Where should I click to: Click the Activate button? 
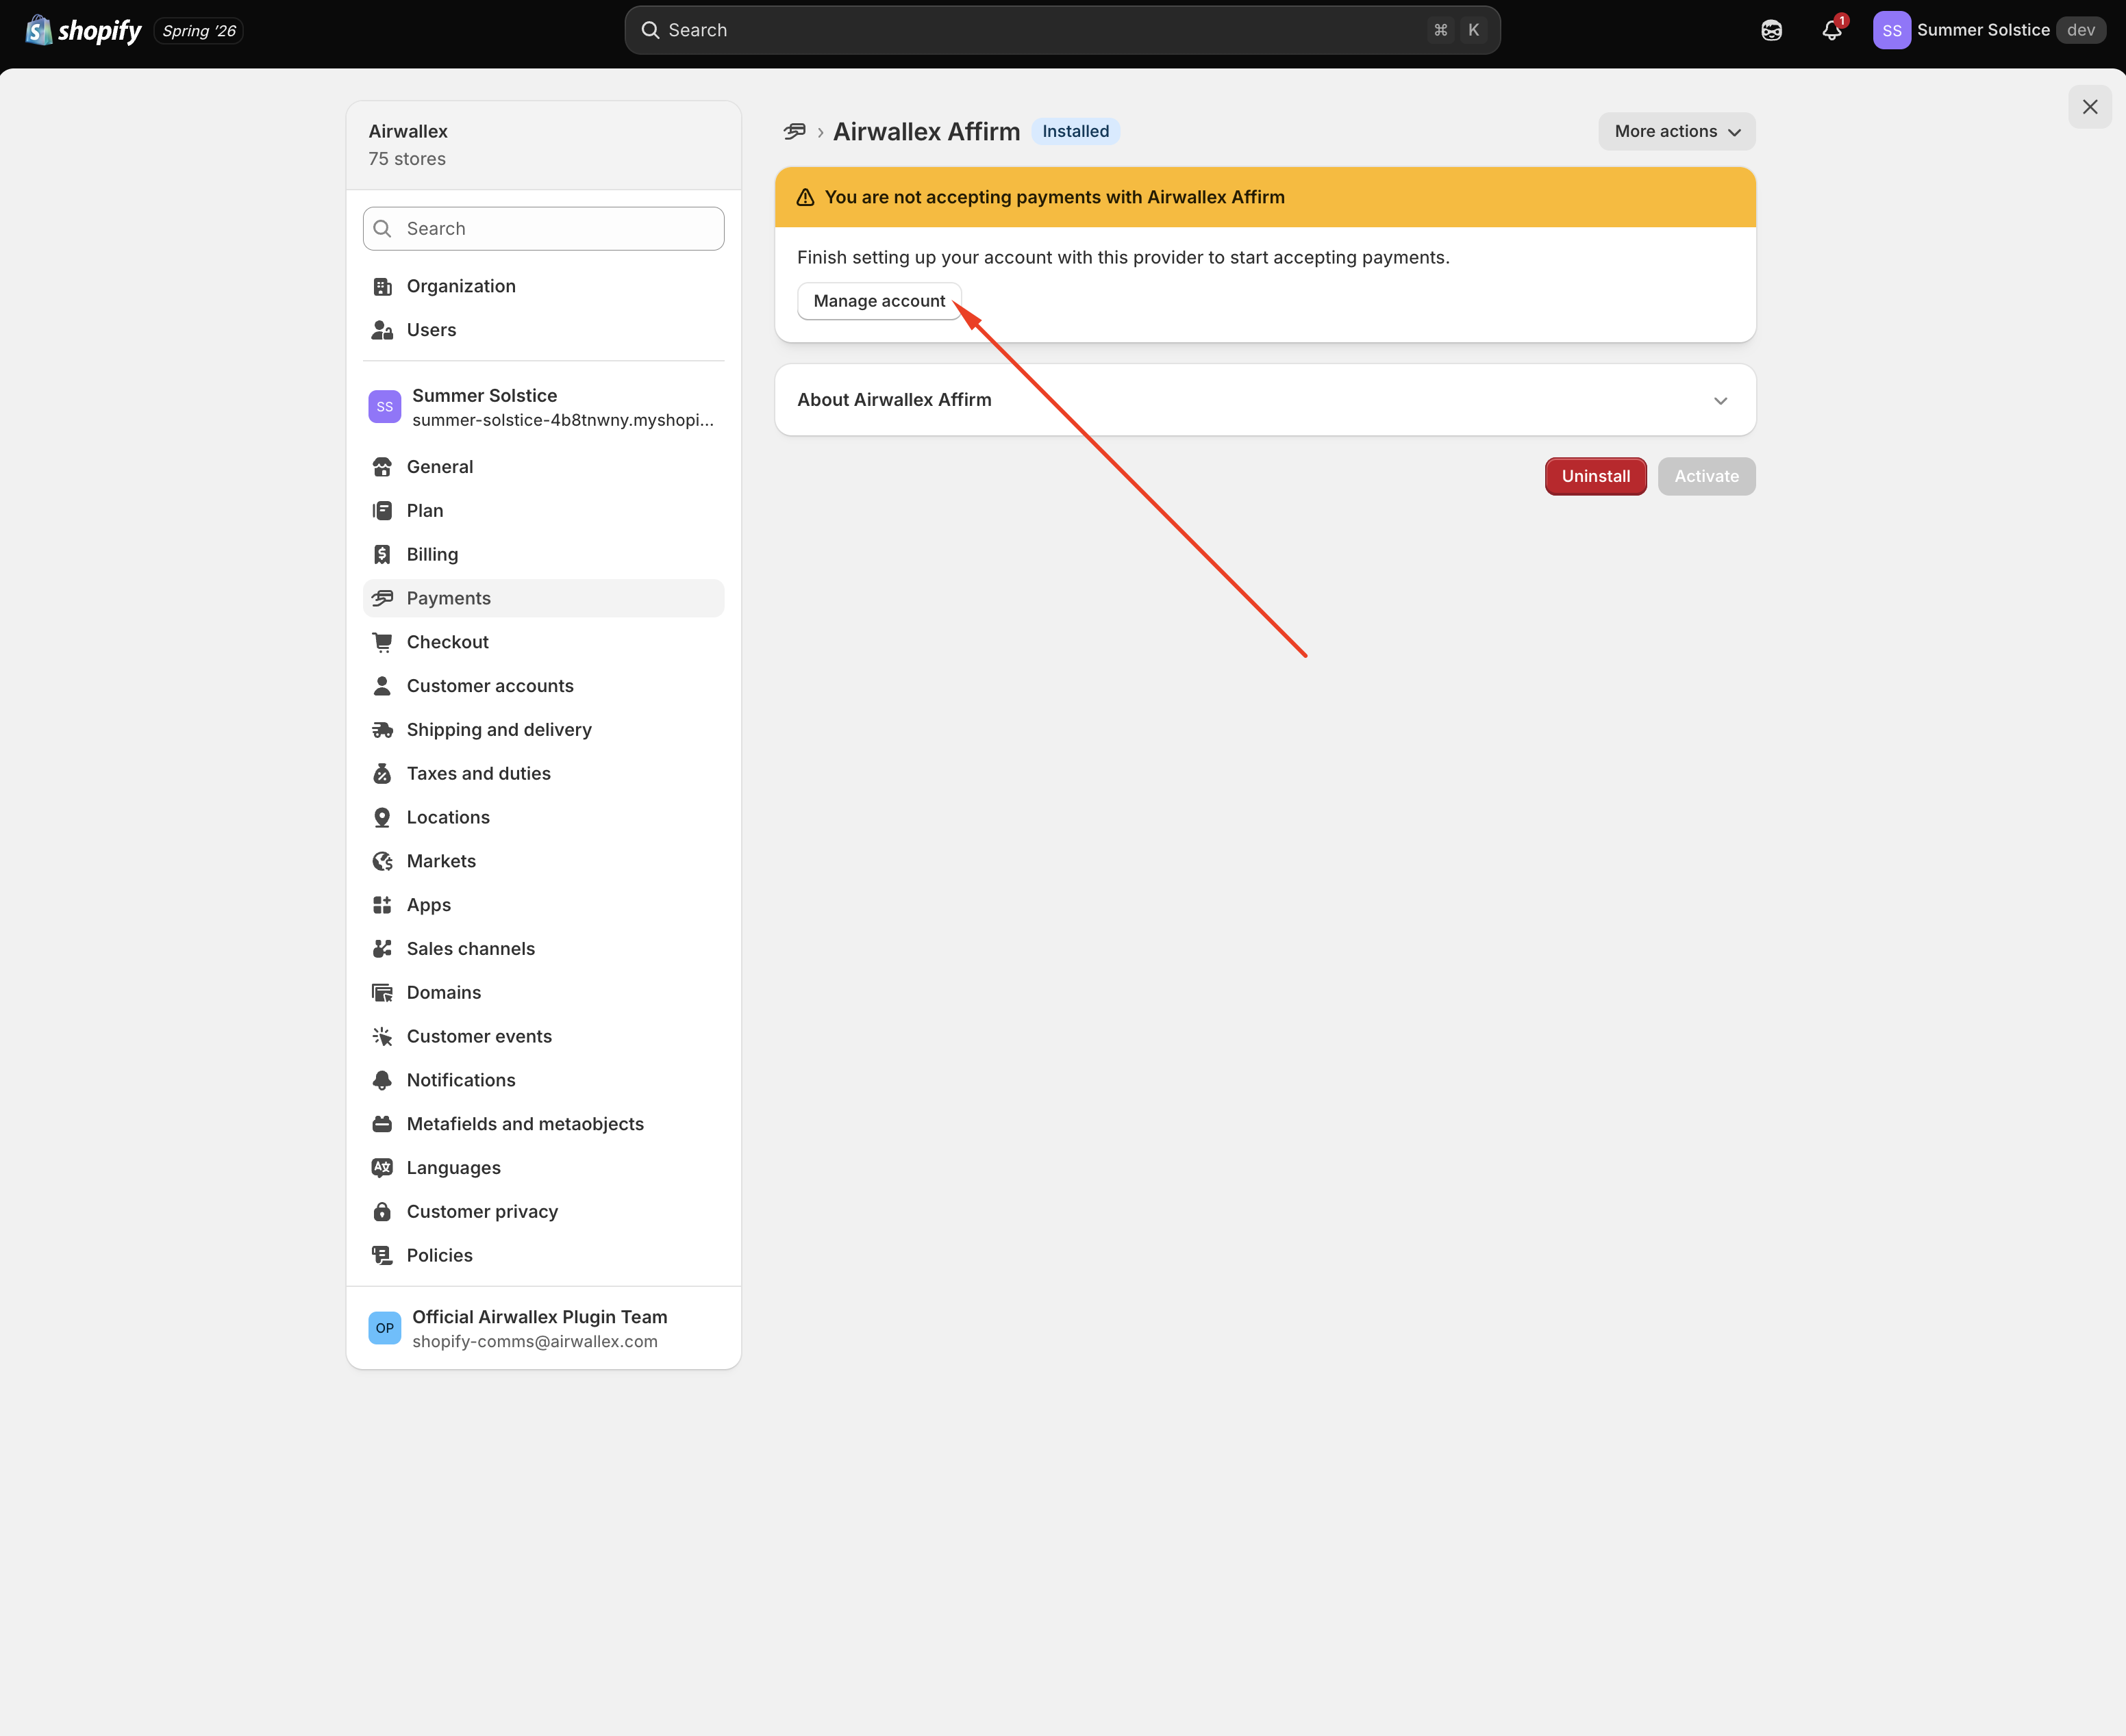point(1706,476)
